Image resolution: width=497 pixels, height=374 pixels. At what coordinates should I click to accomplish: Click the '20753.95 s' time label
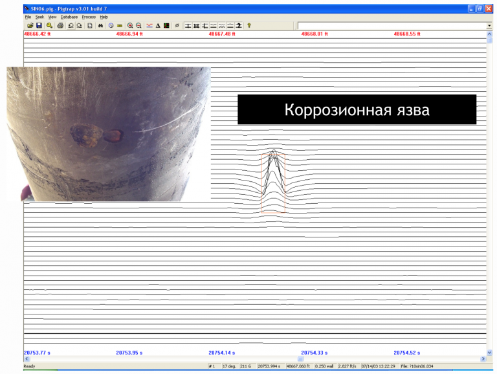(129, 353)
